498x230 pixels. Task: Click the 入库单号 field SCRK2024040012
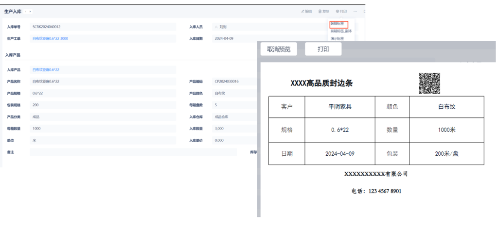click(46, 27)
